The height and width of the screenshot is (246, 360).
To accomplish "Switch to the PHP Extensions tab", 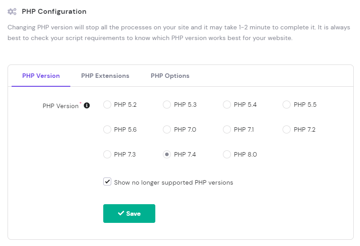I will point(105,76).
